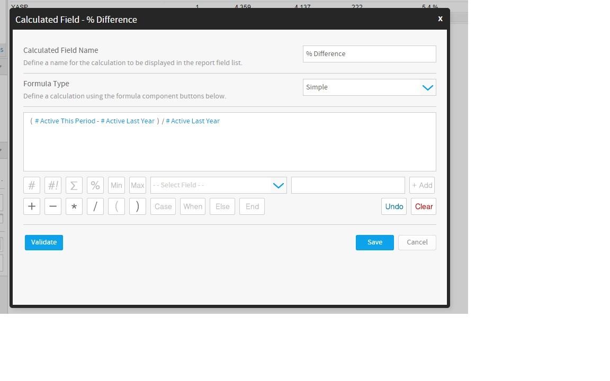Close dialog with the X button
This screenshot has height=381, width=610.
(x=440, y=19)
